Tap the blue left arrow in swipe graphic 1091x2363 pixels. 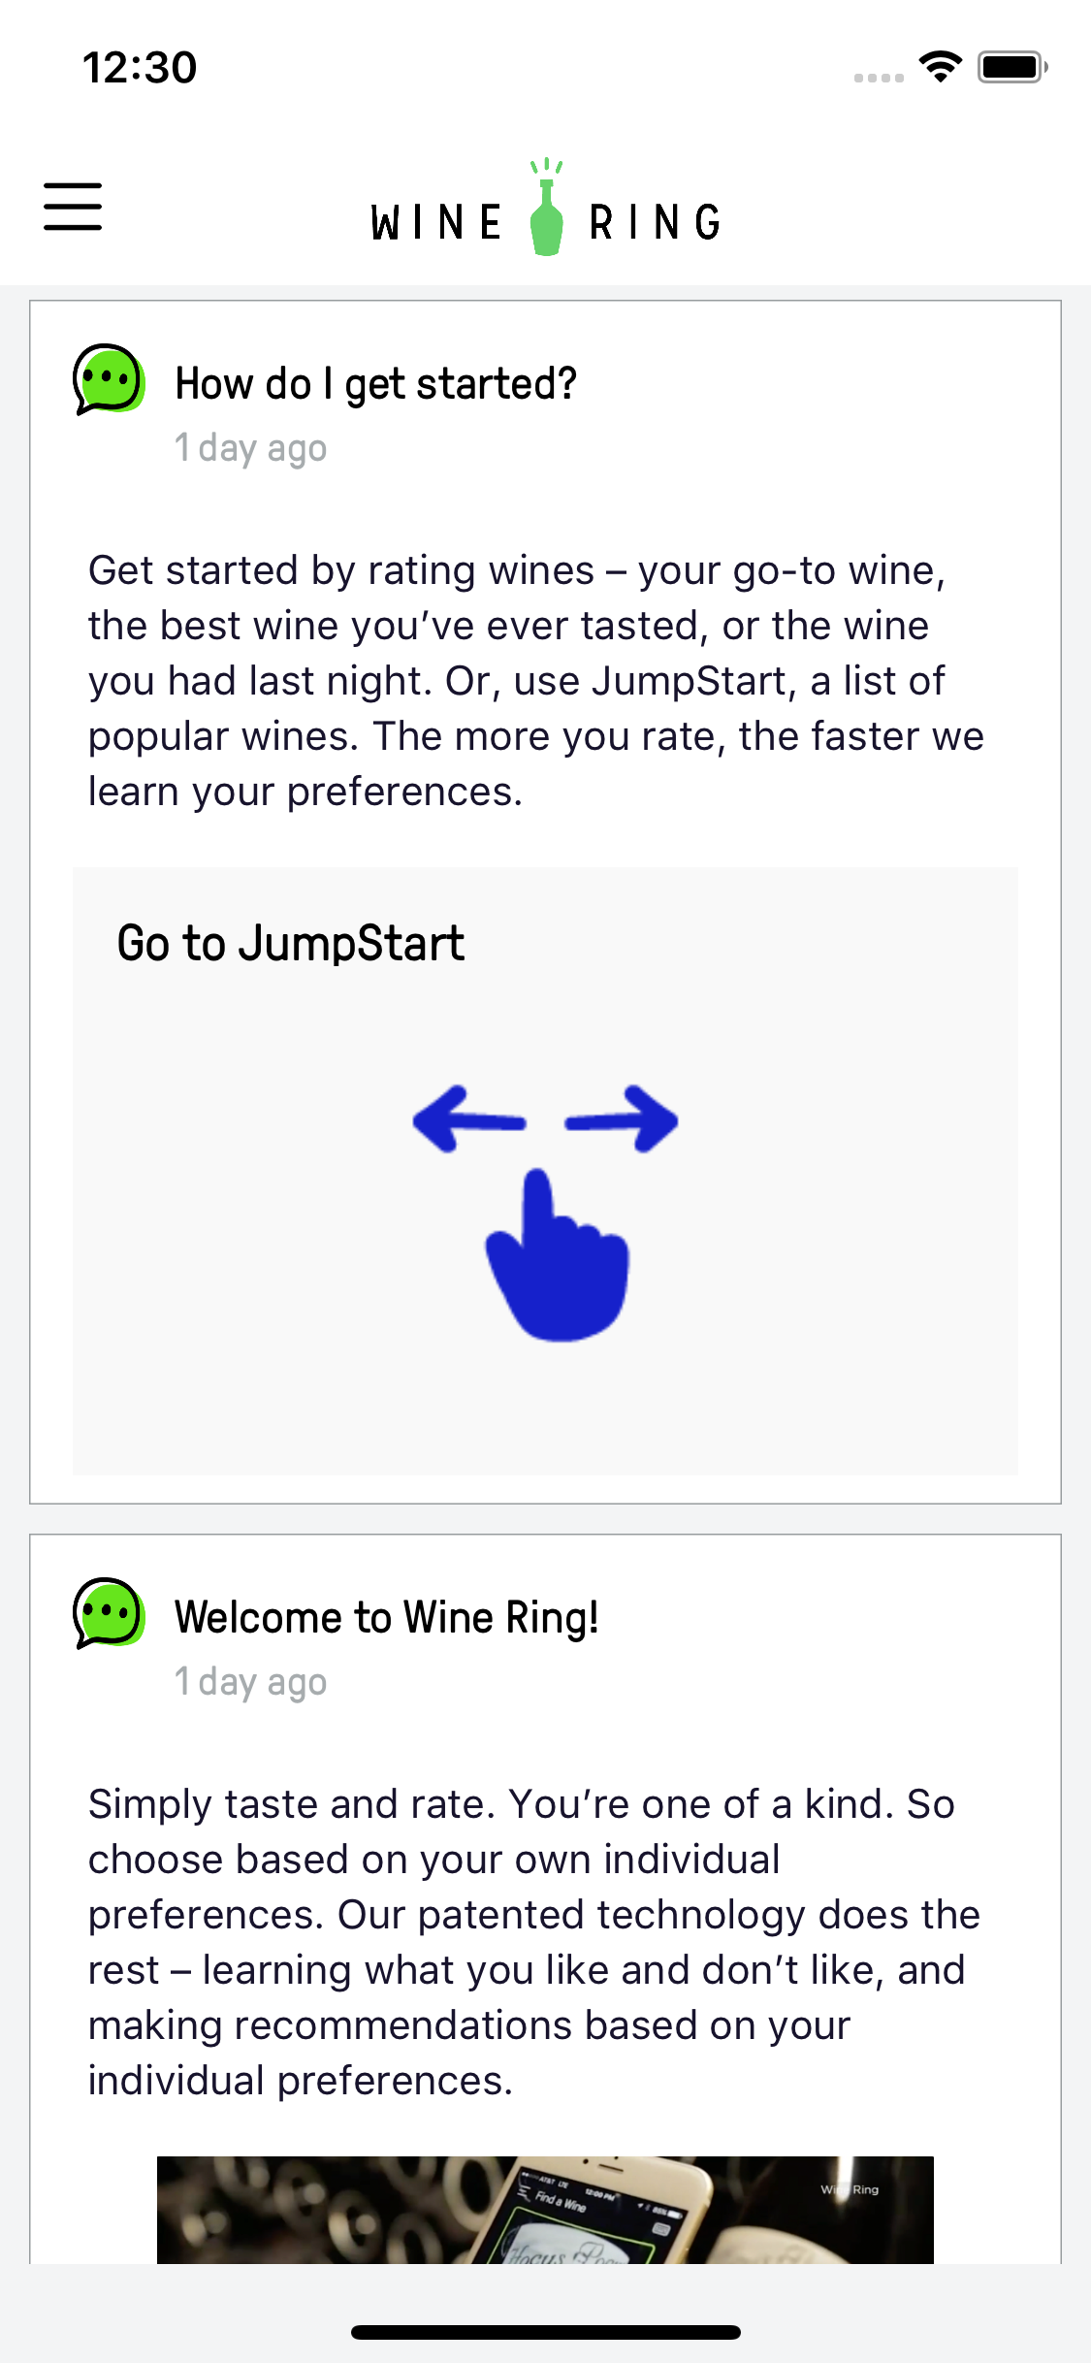pyautogui.click(x=468, y=1120)
